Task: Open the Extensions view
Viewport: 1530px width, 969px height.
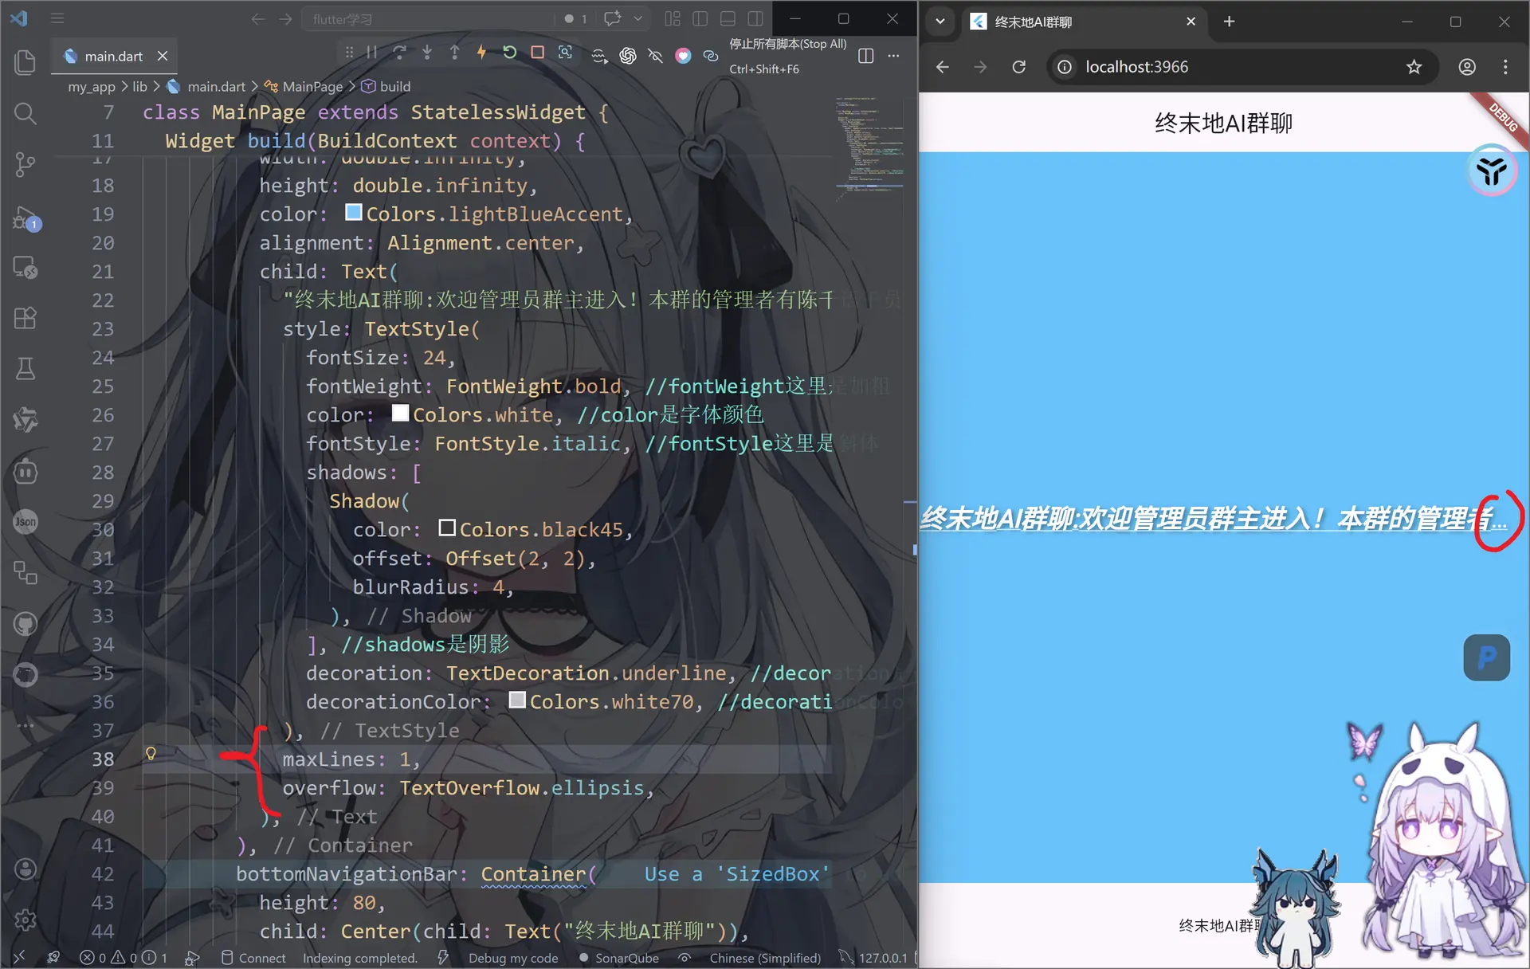Action: 25,318
